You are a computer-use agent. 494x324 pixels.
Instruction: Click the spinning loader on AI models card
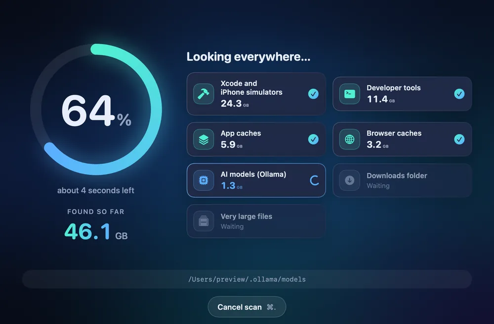314,180
